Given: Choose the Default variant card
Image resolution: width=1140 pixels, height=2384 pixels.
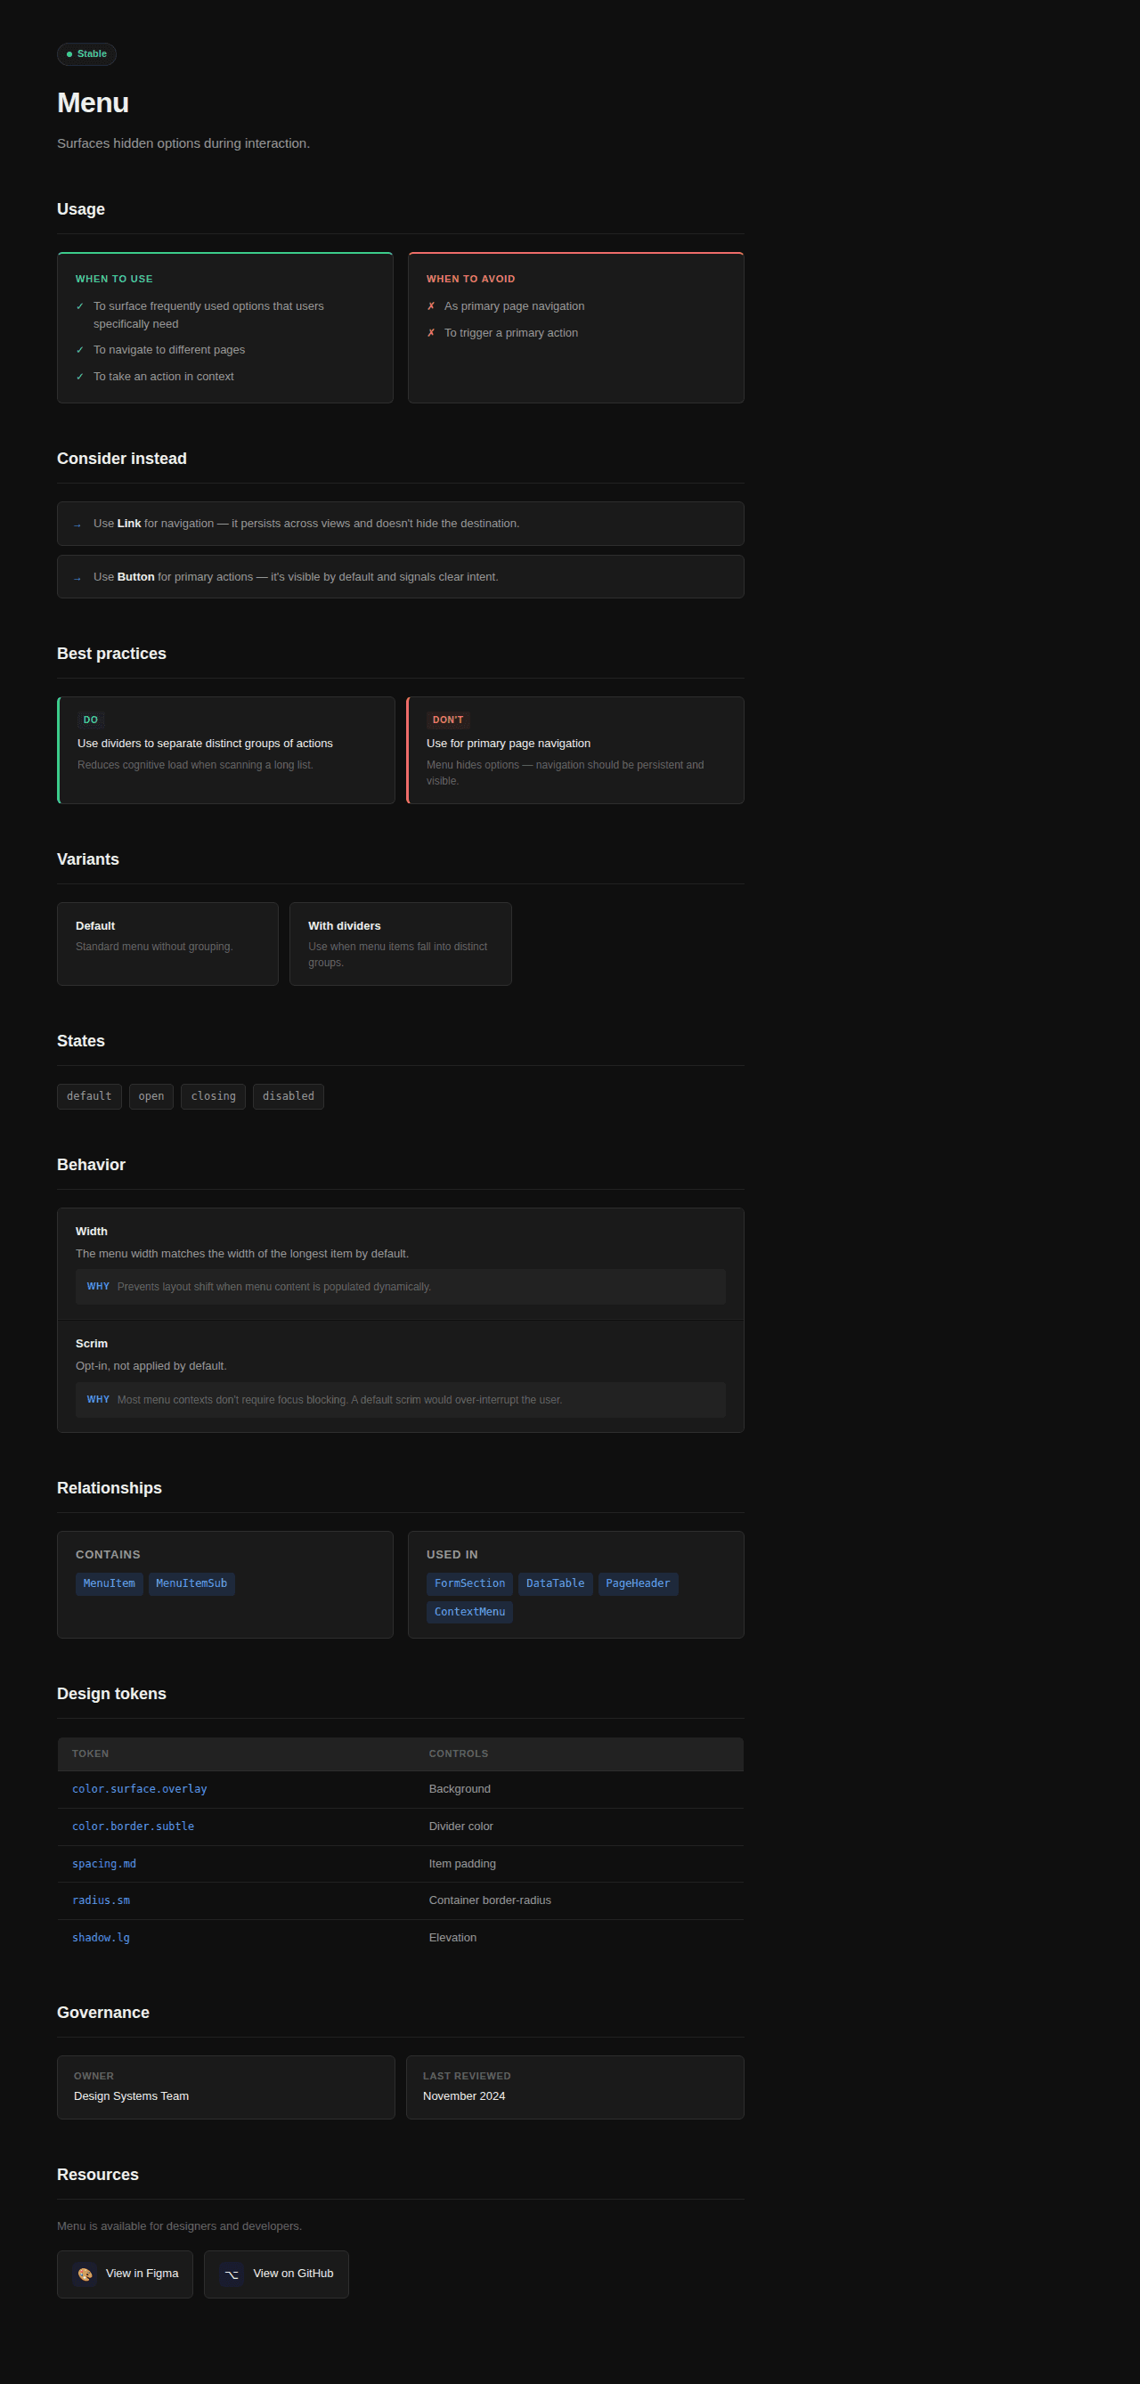Looking at the screenshot, I should coord(167,944).
